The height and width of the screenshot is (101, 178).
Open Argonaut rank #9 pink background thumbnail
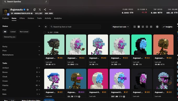point(98,79)
